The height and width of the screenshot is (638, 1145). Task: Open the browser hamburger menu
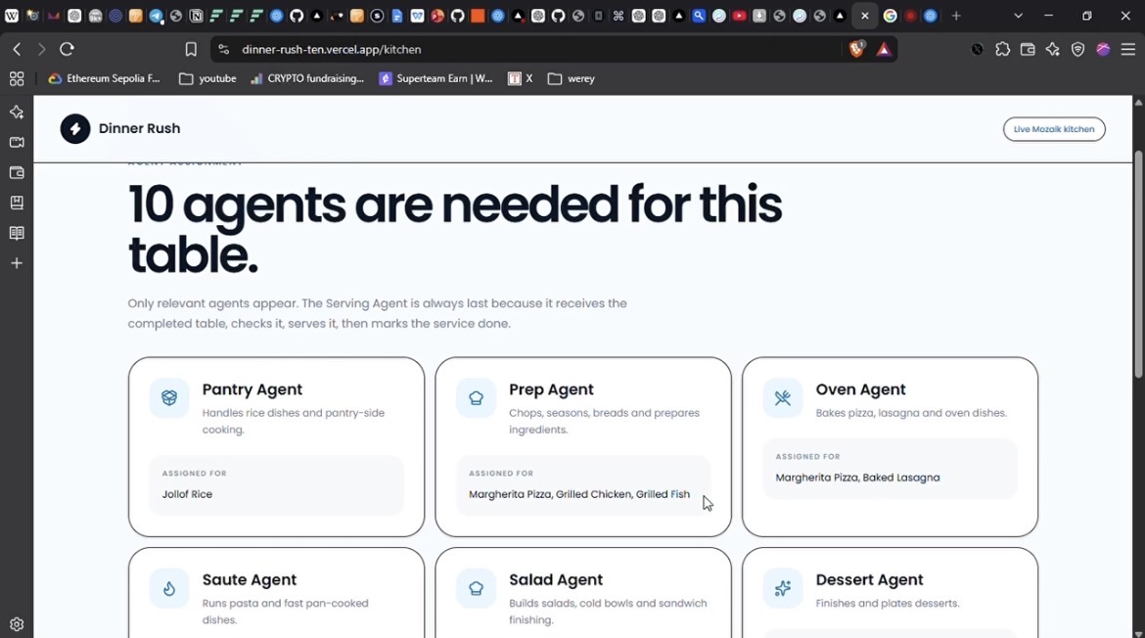[1128, 49]
